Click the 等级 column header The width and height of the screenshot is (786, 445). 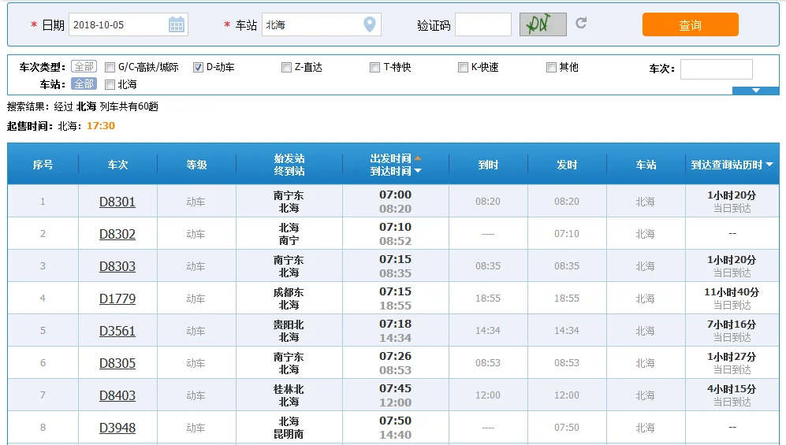[196, 164]
